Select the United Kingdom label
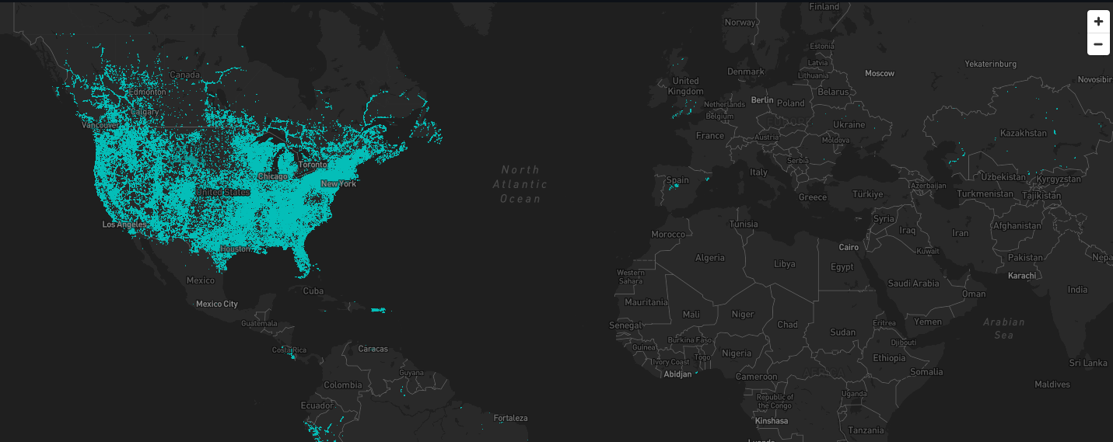The width and height of the screenshot is (1113, 442). click(x=685, y=85)
